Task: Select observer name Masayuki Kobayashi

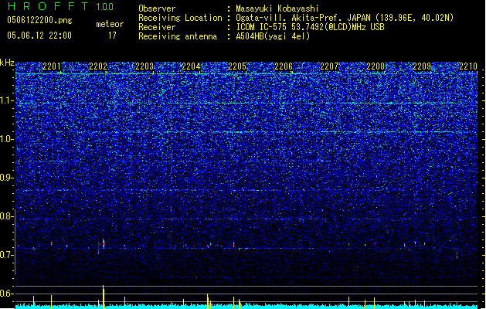Action: pos(277,8)
